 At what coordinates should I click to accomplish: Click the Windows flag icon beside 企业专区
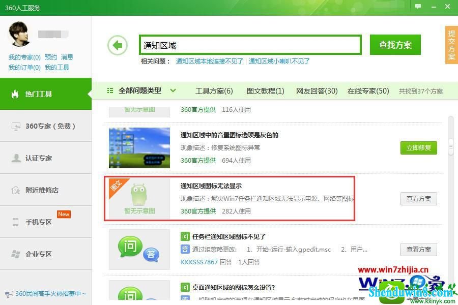[x=16, y=254]
